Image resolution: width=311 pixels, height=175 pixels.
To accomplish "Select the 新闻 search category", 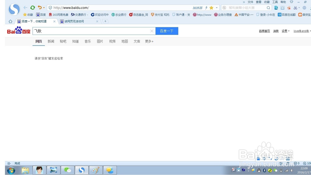I will pos(51,41).
